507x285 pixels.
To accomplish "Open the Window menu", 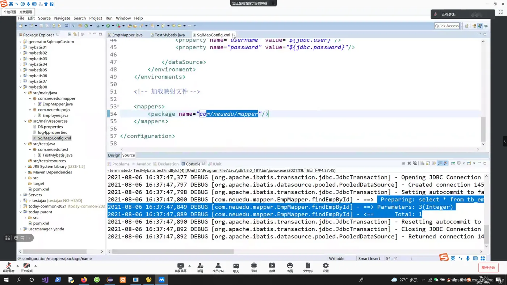I will 123,18.
